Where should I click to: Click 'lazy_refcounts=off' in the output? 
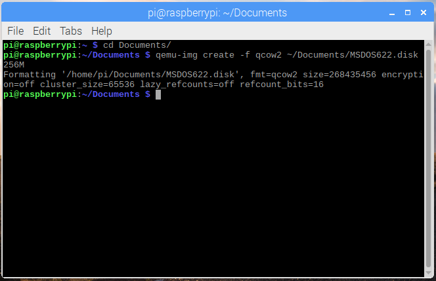click(187, 84)
